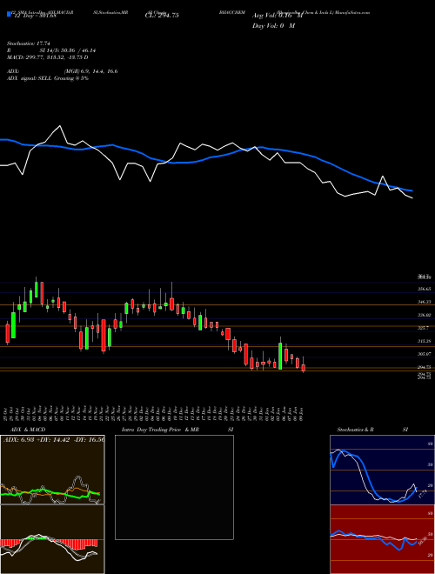Click the tall green candle near chart end

280,356
